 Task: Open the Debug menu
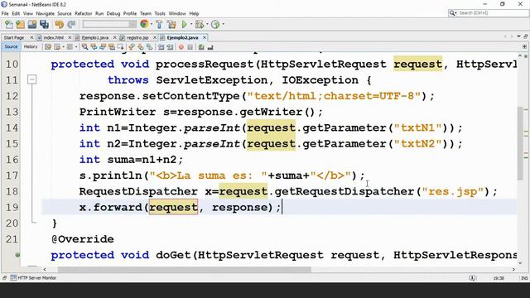[113, 13]
